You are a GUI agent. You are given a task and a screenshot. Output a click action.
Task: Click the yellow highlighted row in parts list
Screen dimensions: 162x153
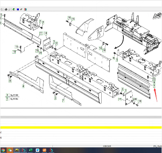(x=81, y=127)
